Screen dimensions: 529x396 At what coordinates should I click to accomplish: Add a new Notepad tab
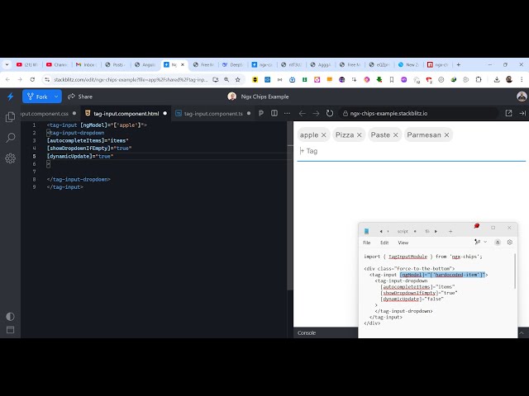(450, 231)
